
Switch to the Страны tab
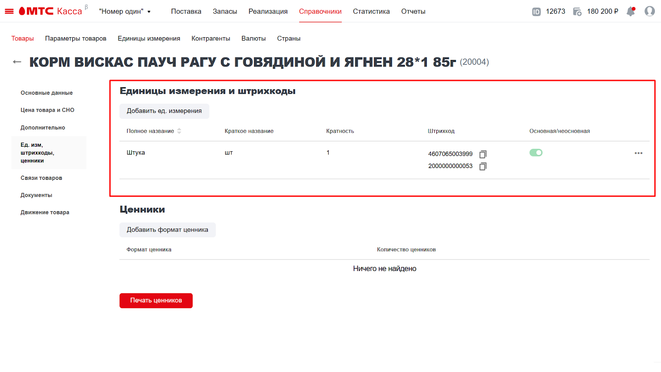click(x=289, y=38)
